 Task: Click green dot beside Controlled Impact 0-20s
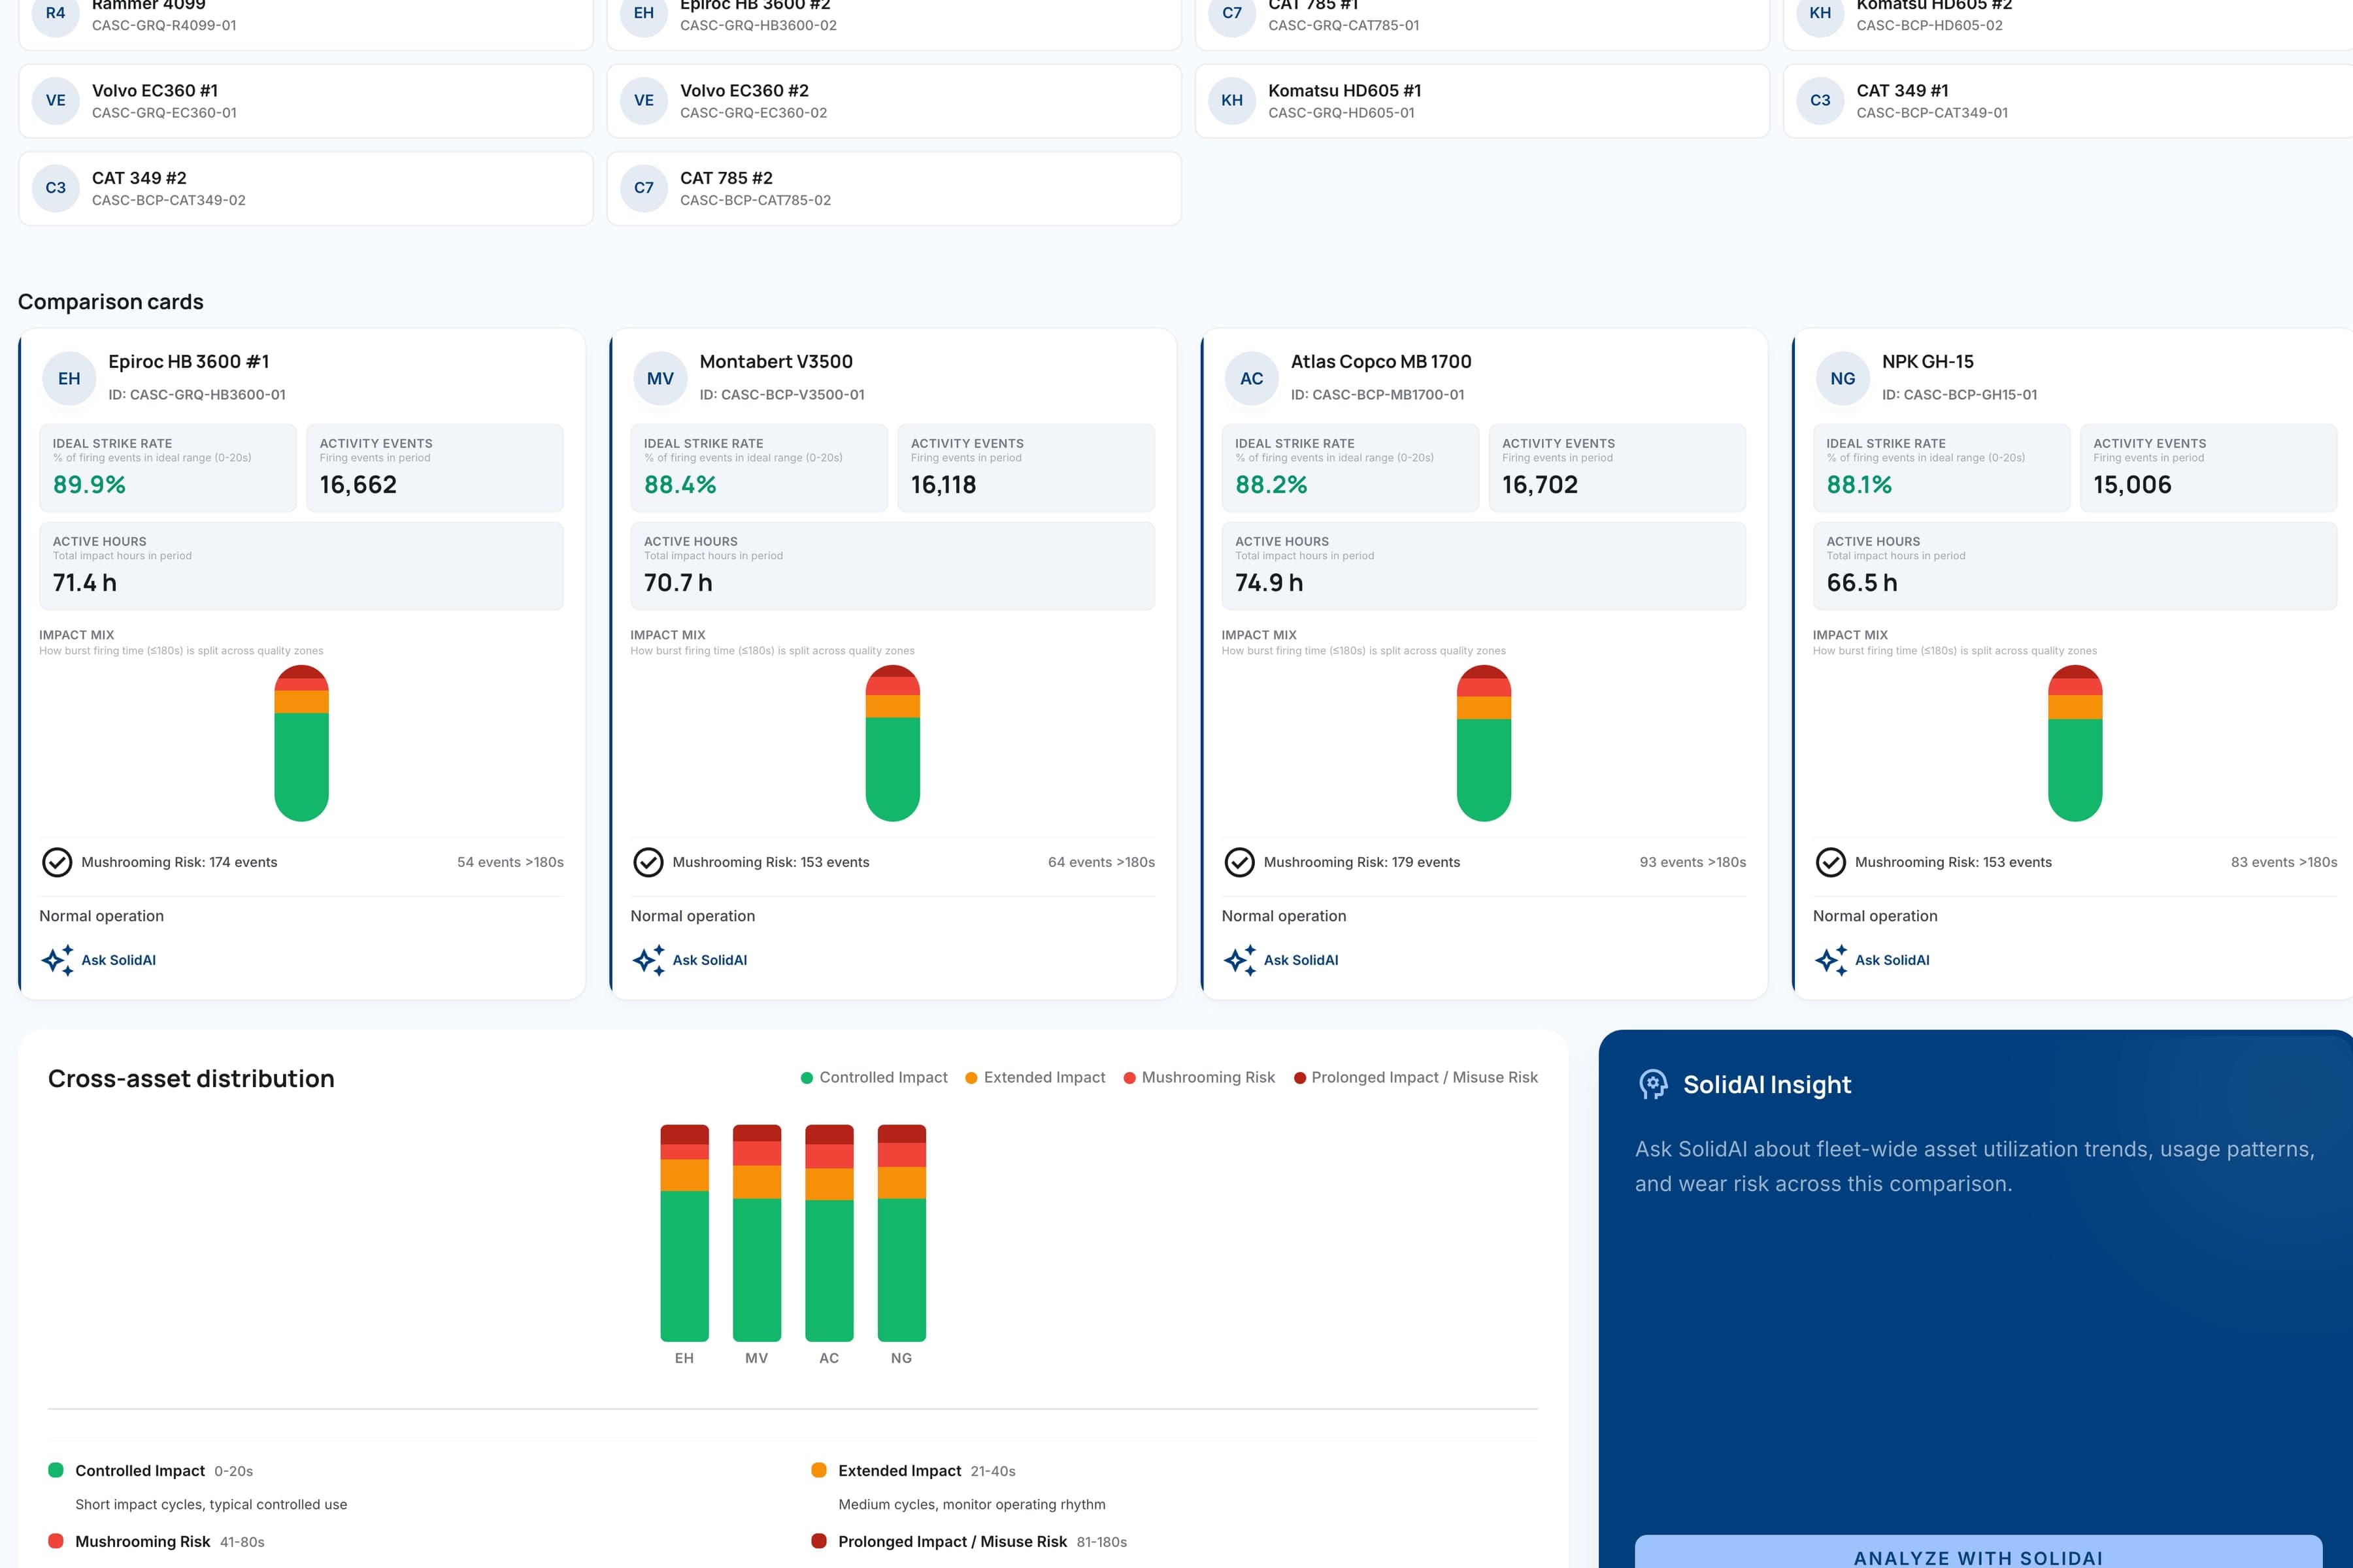coord(56,1470)
